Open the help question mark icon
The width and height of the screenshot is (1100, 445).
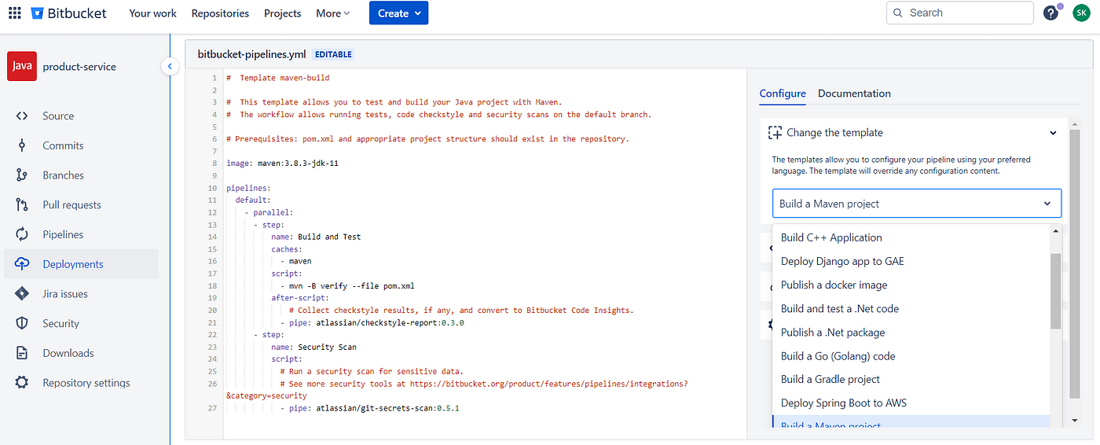1050,13
